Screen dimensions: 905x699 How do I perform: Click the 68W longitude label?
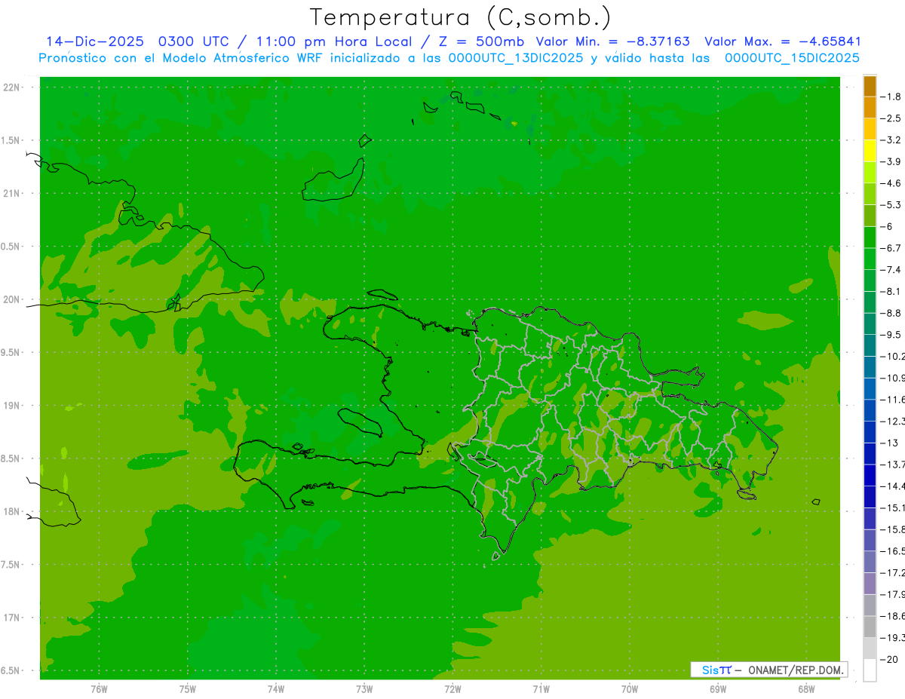tap(806, 688)
